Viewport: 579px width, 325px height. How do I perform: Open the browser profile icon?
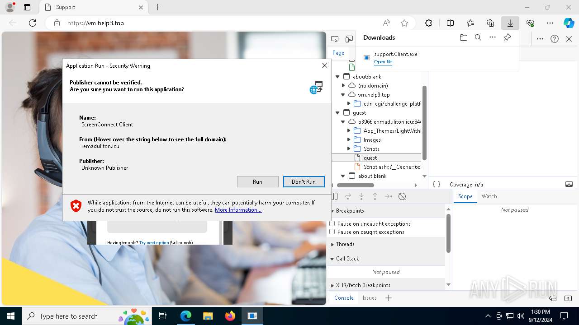[9, 7]
